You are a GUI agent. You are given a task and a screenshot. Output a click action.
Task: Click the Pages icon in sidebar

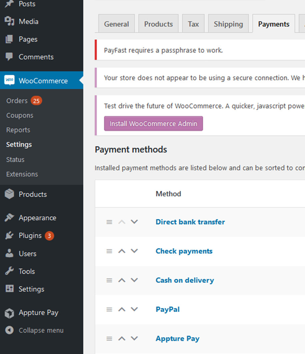point(9,39)
